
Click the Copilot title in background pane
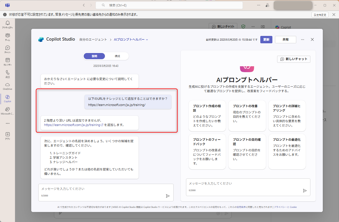286,27
